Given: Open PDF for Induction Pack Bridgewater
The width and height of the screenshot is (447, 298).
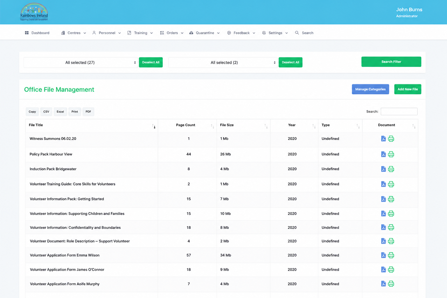Looking at the screenshot, I should (x=383, y=169).
